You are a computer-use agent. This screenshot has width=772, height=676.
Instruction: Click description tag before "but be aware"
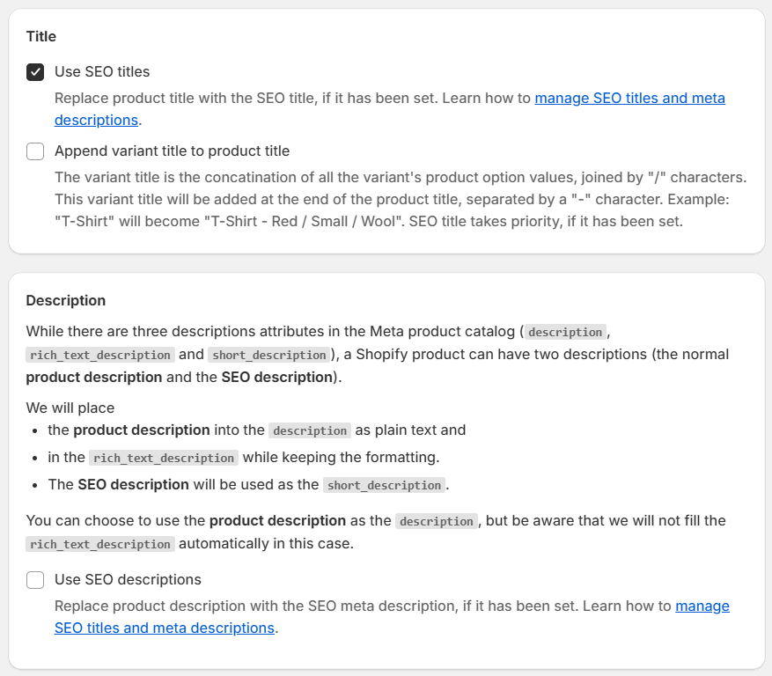pos(436,521)
